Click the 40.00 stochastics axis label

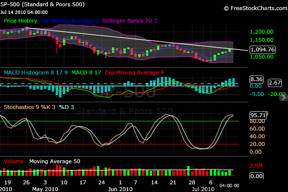pos(257,136)
